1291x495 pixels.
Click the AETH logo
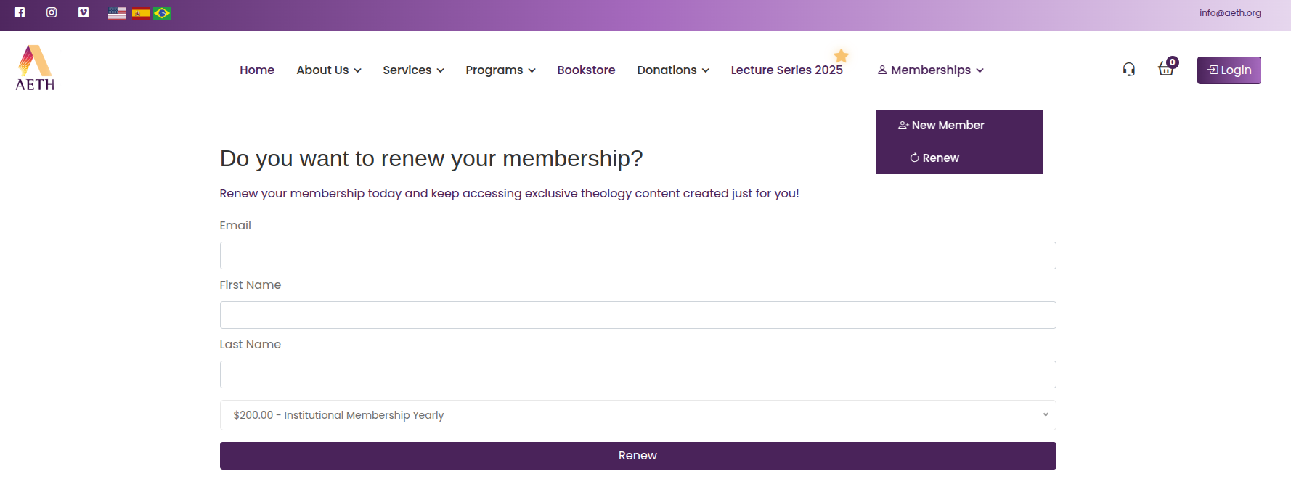click(35, 67)
